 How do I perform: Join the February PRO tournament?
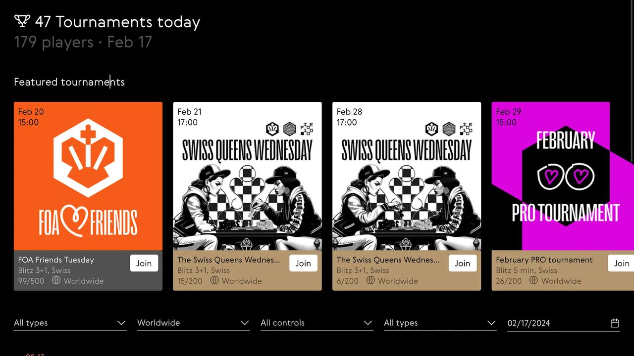[x=621, y=263]
